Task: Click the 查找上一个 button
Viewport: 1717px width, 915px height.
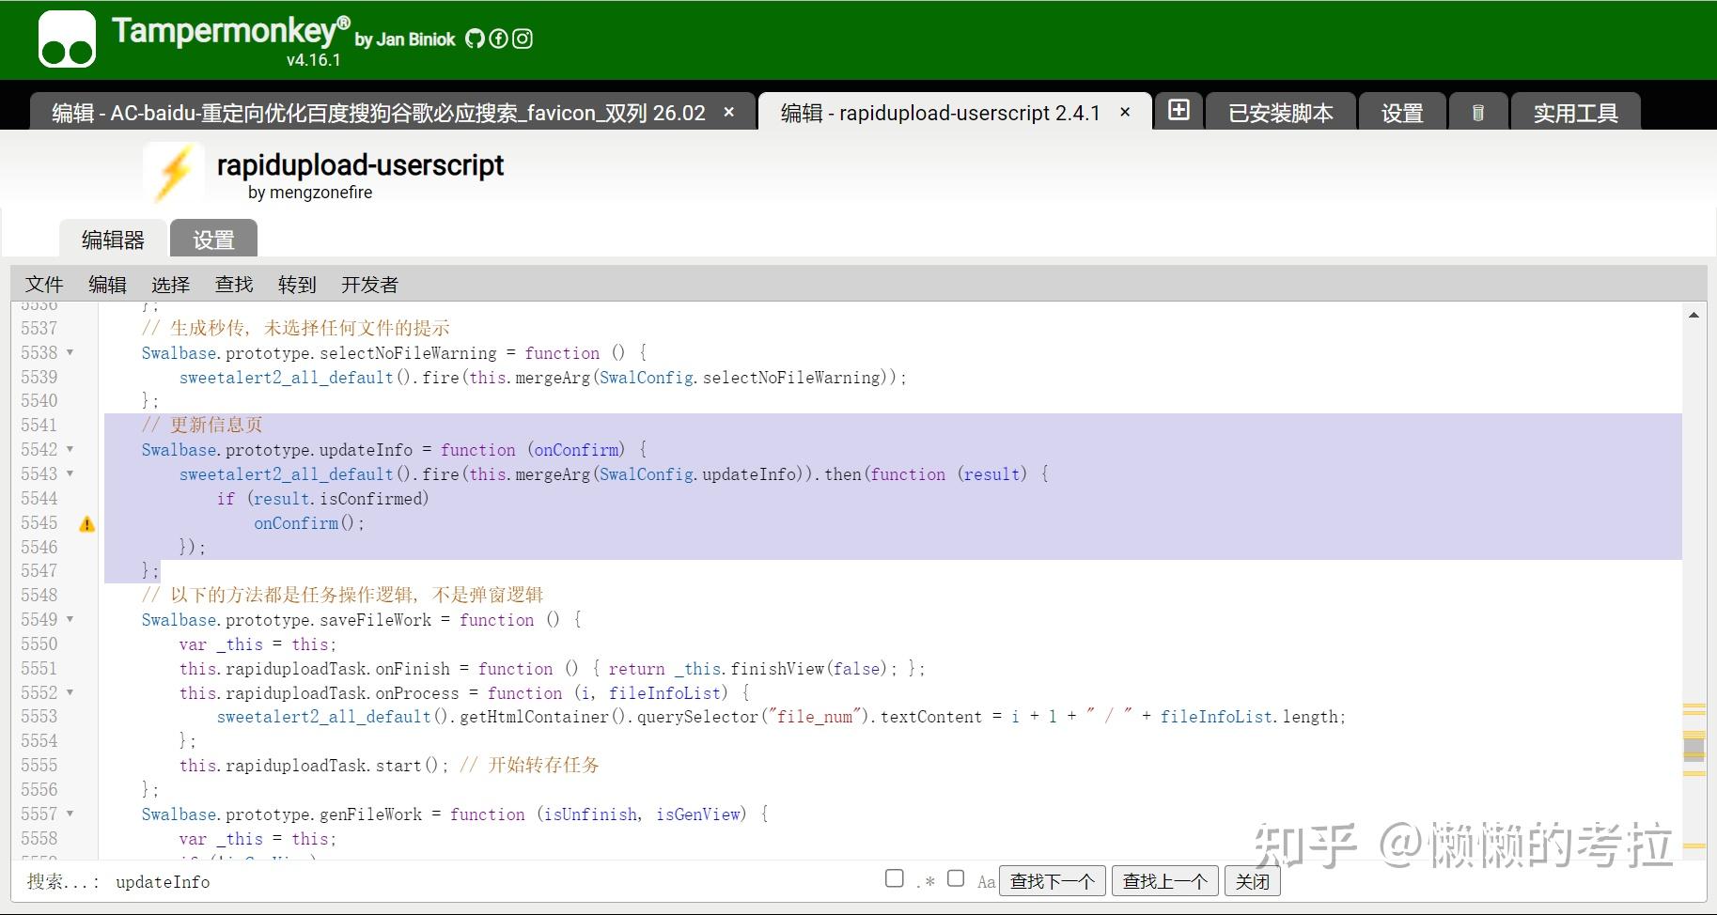Action: pyautogui.click(x=1165, y=881)
